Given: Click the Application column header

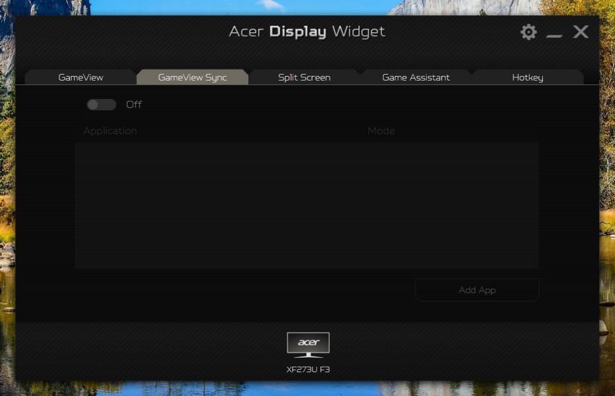Looking at the screenshot, I should (x=110, y=131).
